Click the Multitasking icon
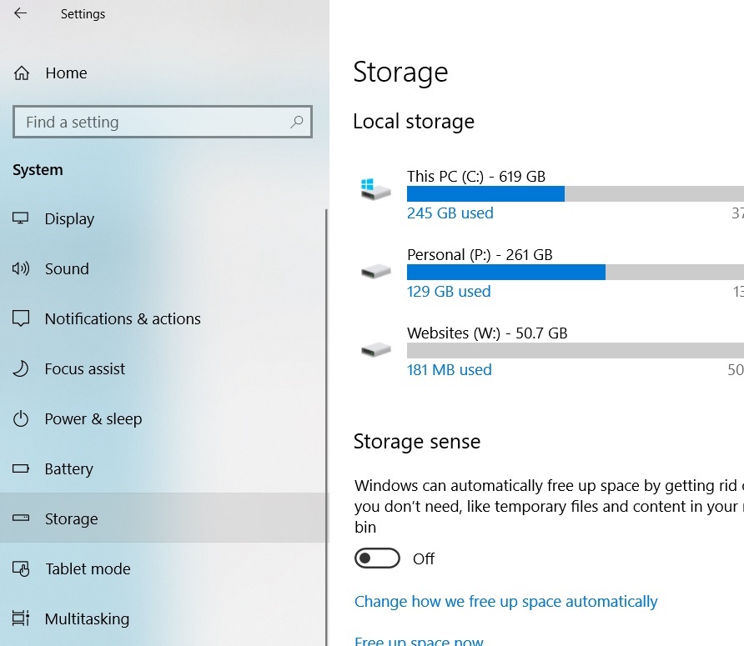744x646 pixels. coord(20,618)
